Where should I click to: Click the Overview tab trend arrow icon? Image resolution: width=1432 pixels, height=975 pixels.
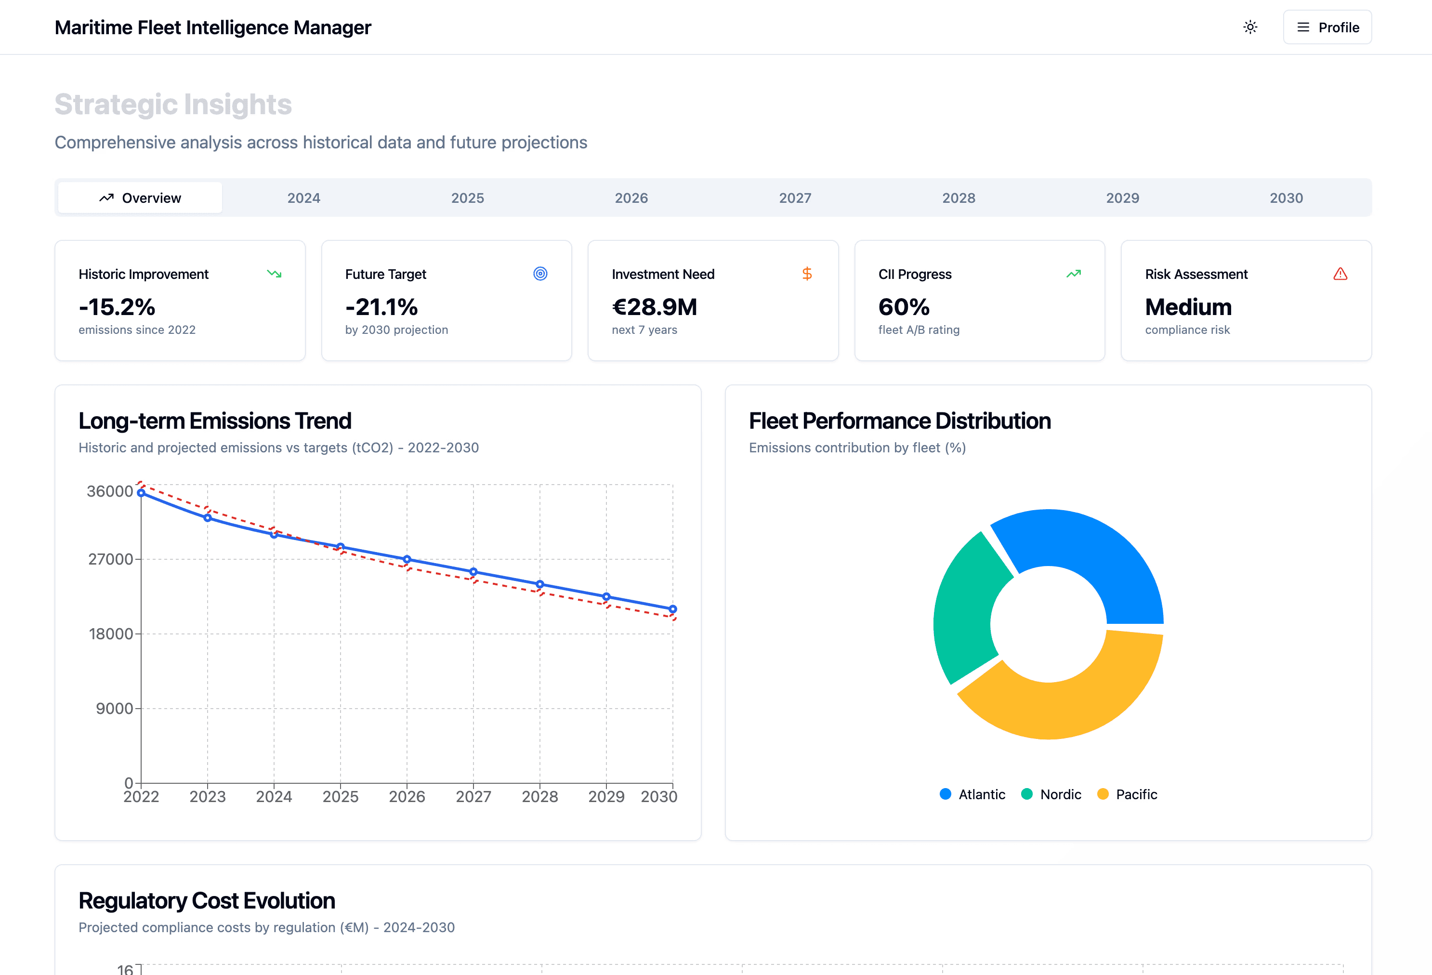(x=106, y=198)
